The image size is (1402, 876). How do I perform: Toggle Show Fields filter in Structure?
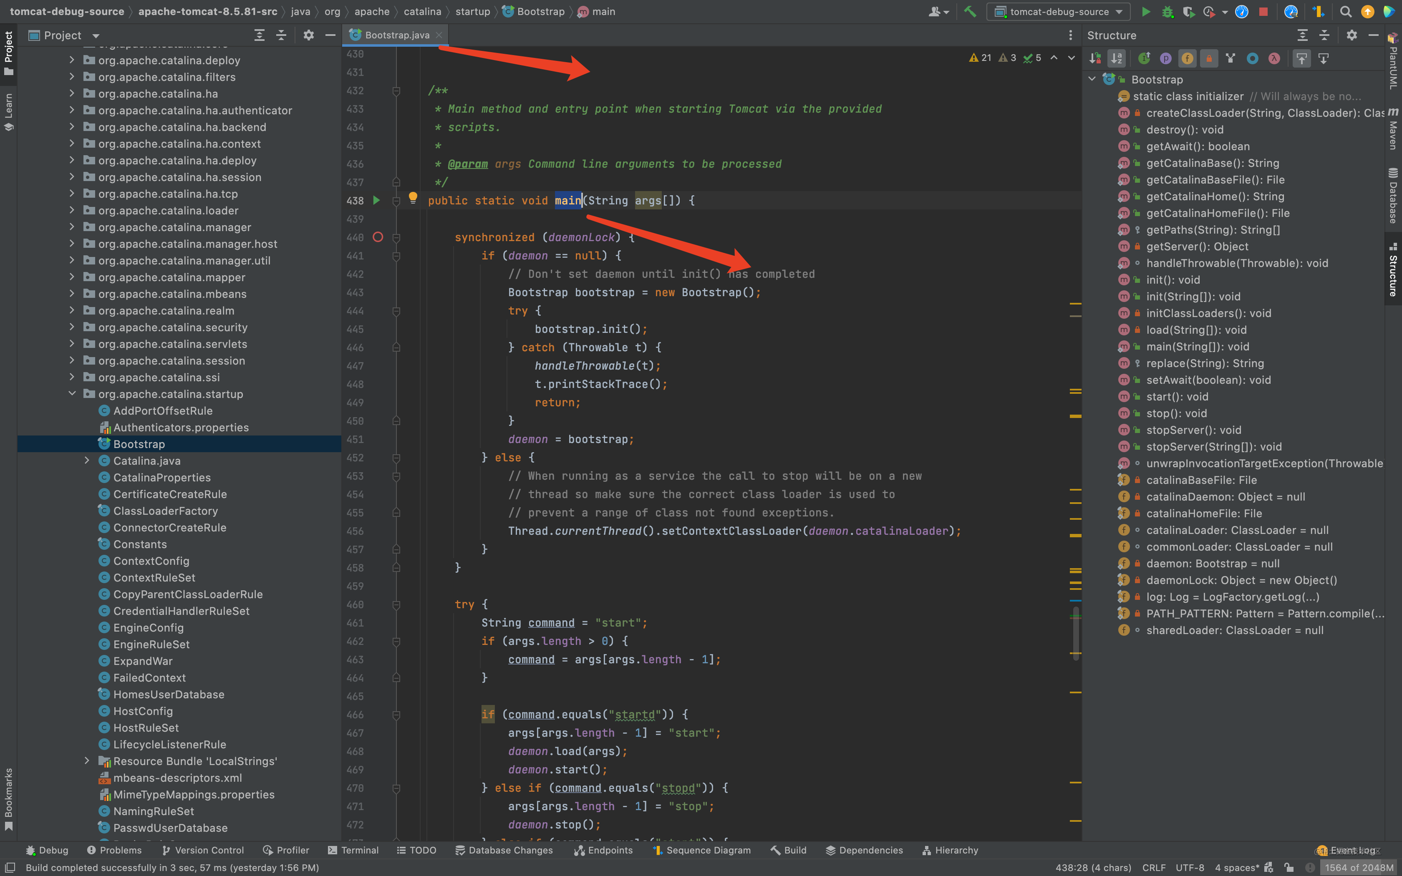click(x=1187, y=58)
